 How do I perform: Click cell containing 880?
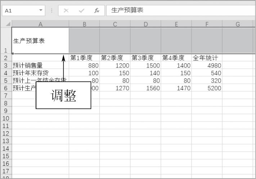(x=84, y=65)
